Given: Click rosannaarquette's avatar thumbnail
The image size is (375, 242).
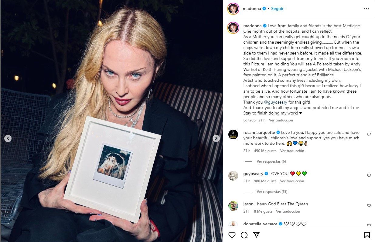Looking at the screenshot, I should pos(233,134).
